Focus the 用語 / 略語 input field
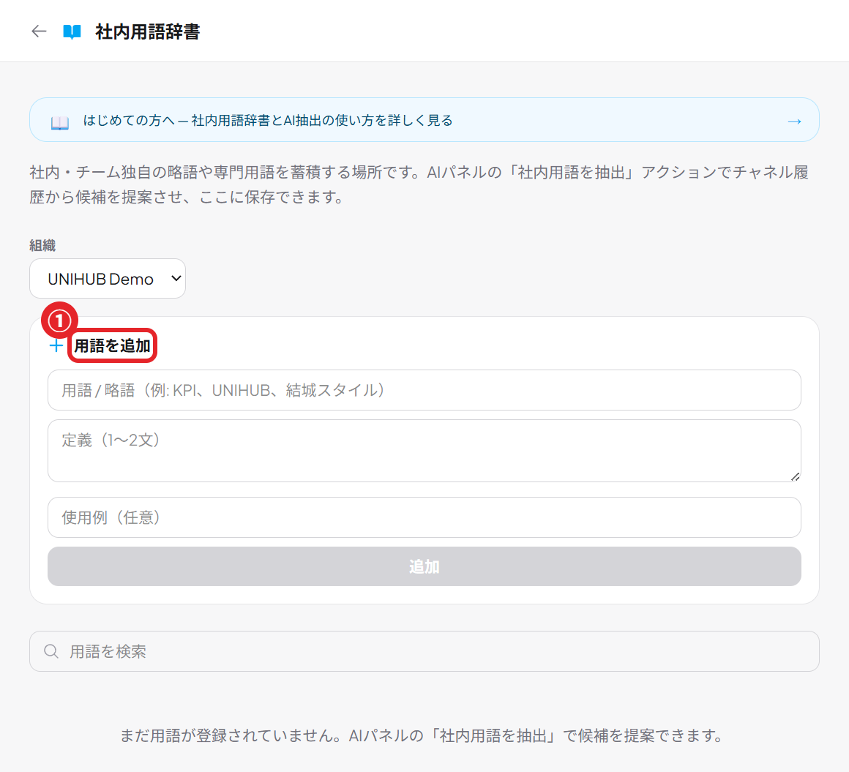Screen dimensions: 849x772 tap(424, 390)
